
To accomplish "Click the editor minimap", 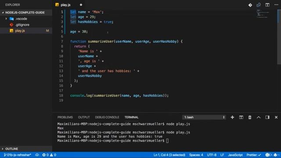I will coord(263,14).
